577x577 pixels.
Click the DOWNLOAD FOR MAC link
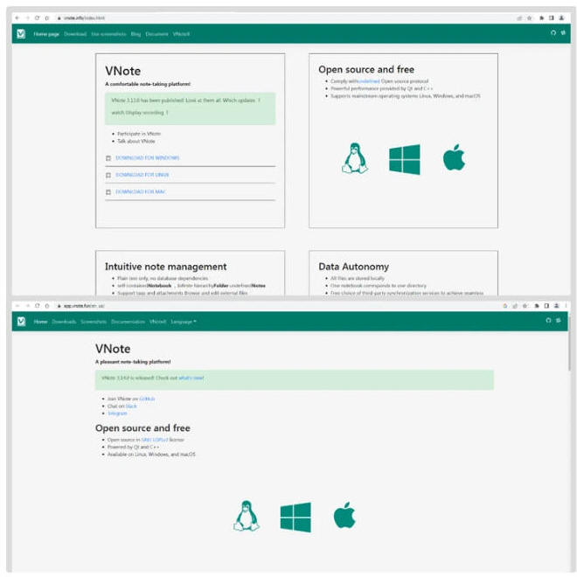pos(141,191)
